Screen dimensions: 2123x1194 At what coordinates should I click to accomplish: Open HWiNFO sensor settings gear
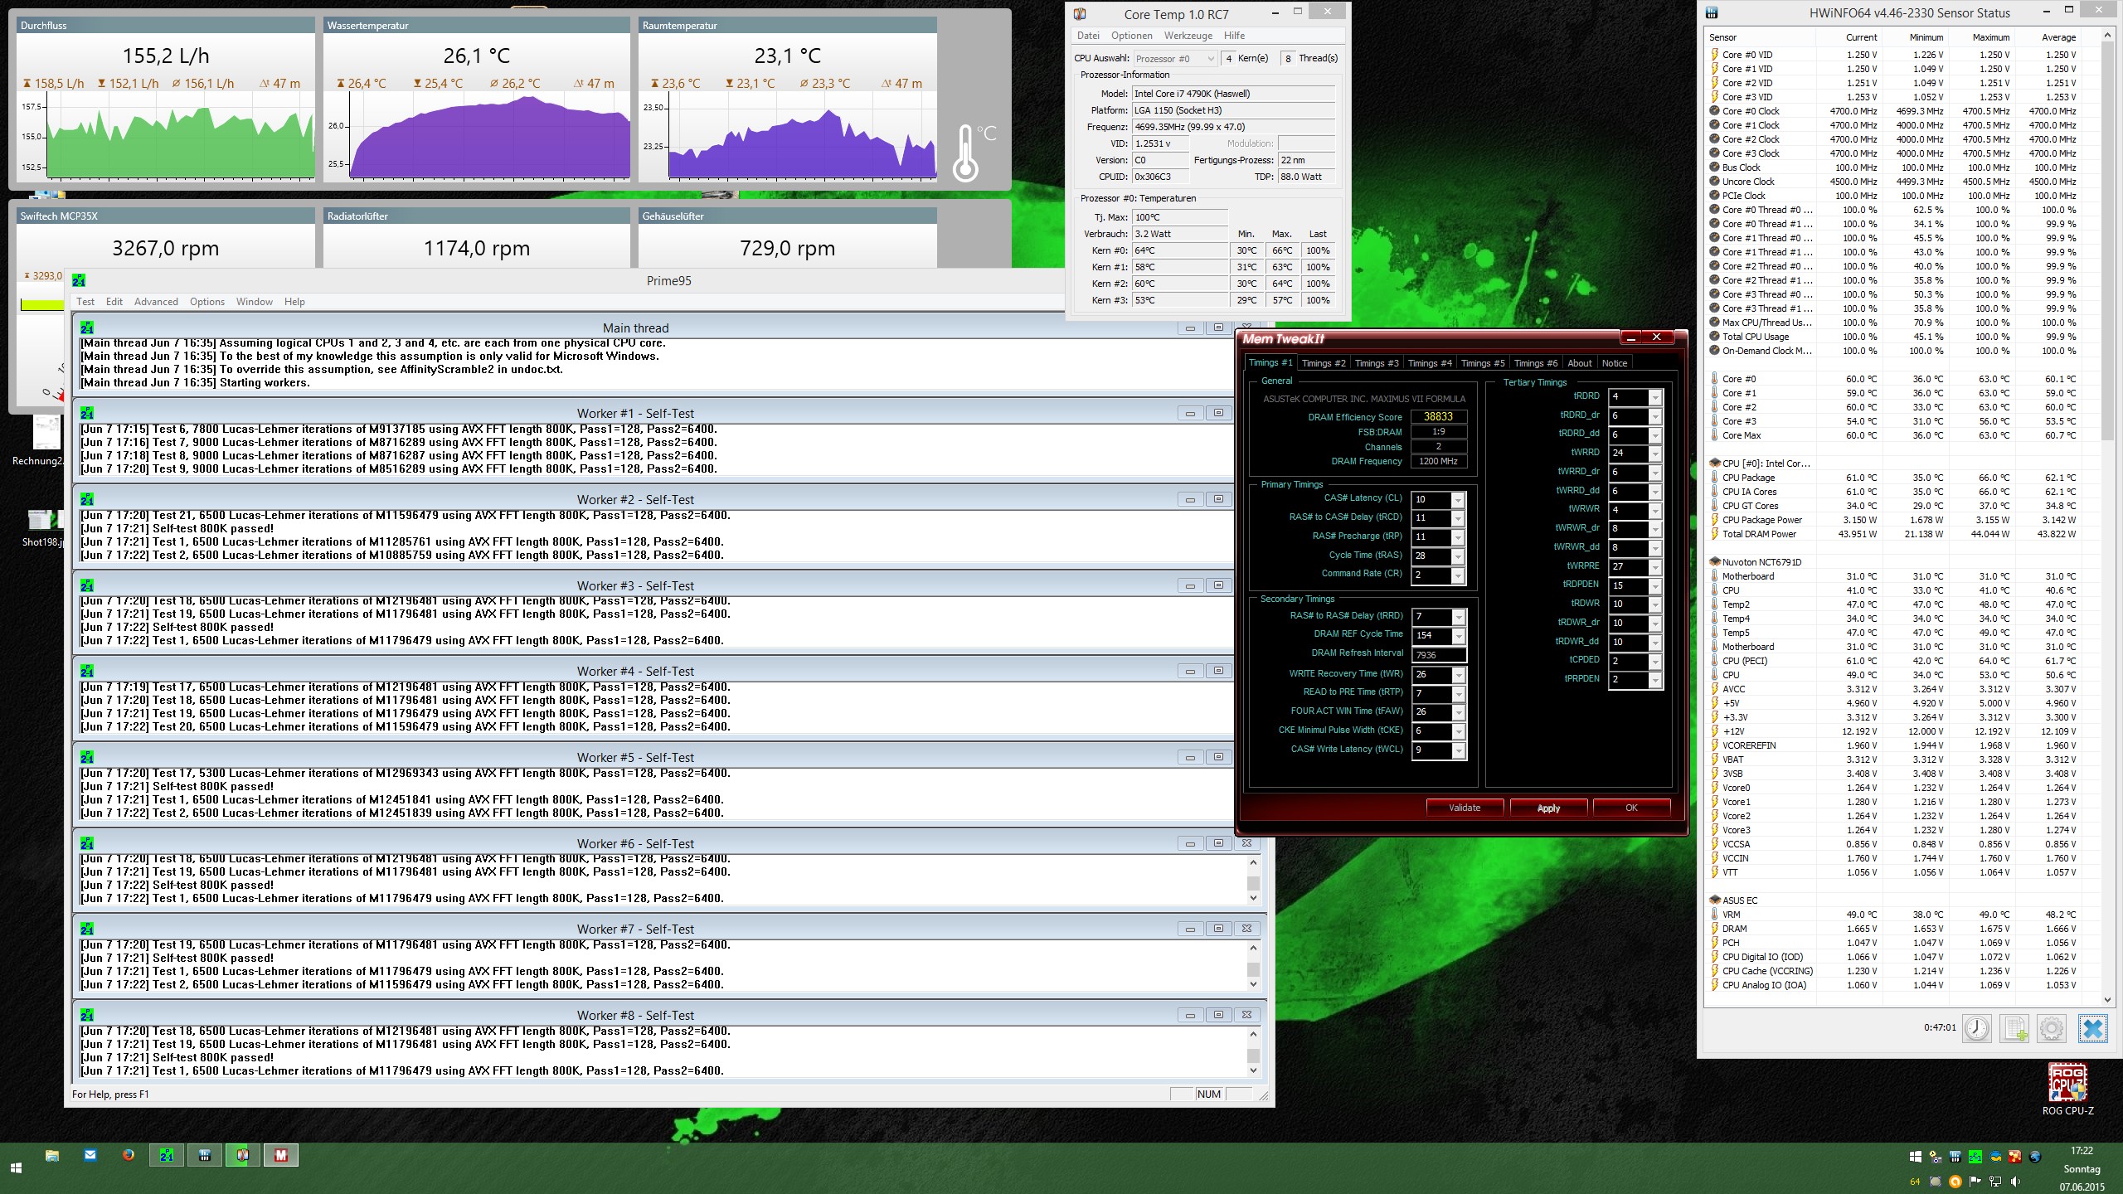(2052, 1028)
